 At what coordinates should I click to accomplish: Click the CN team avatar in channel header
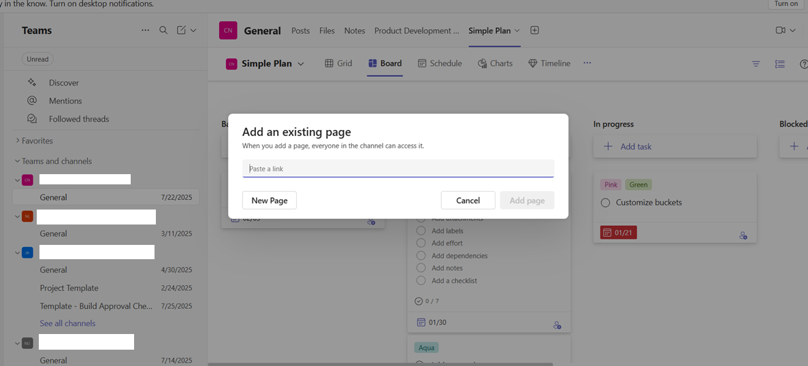[228, 31]
